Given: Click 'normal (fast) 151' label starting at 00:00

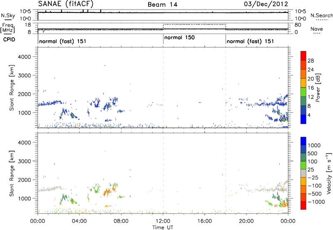Looking at the screenshot, I should click(63, 41).
